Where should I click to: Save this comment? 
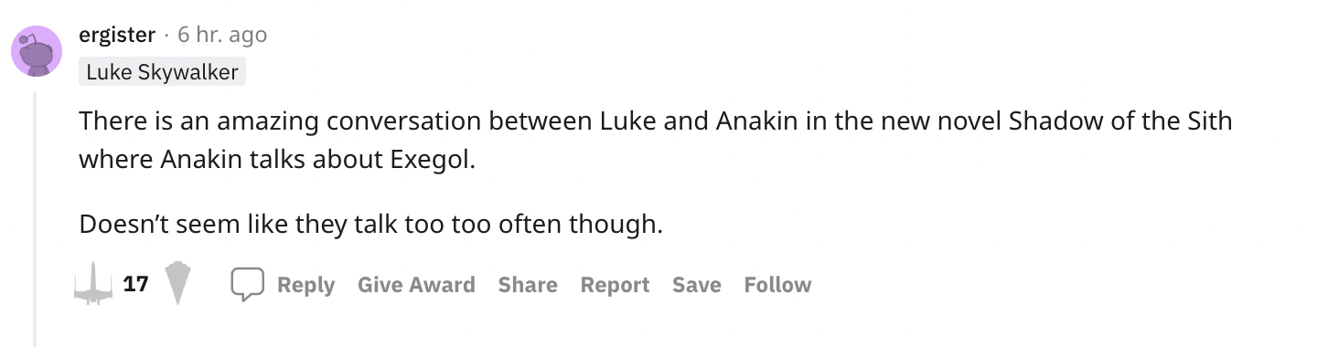point(697,285)
